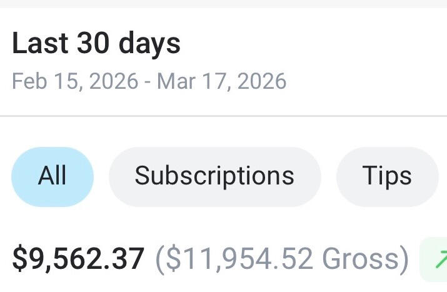Image resolution: width=447 pixels, height=292 pixels.
Task: Click the Feb 15, 2026 start date
Action: coord(74,81)
